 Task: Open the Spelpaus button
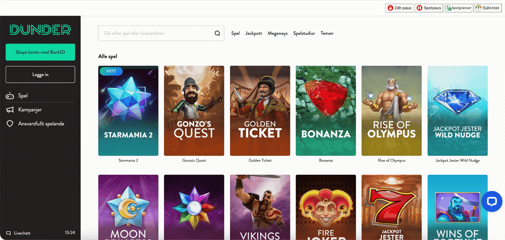point(429,8)
